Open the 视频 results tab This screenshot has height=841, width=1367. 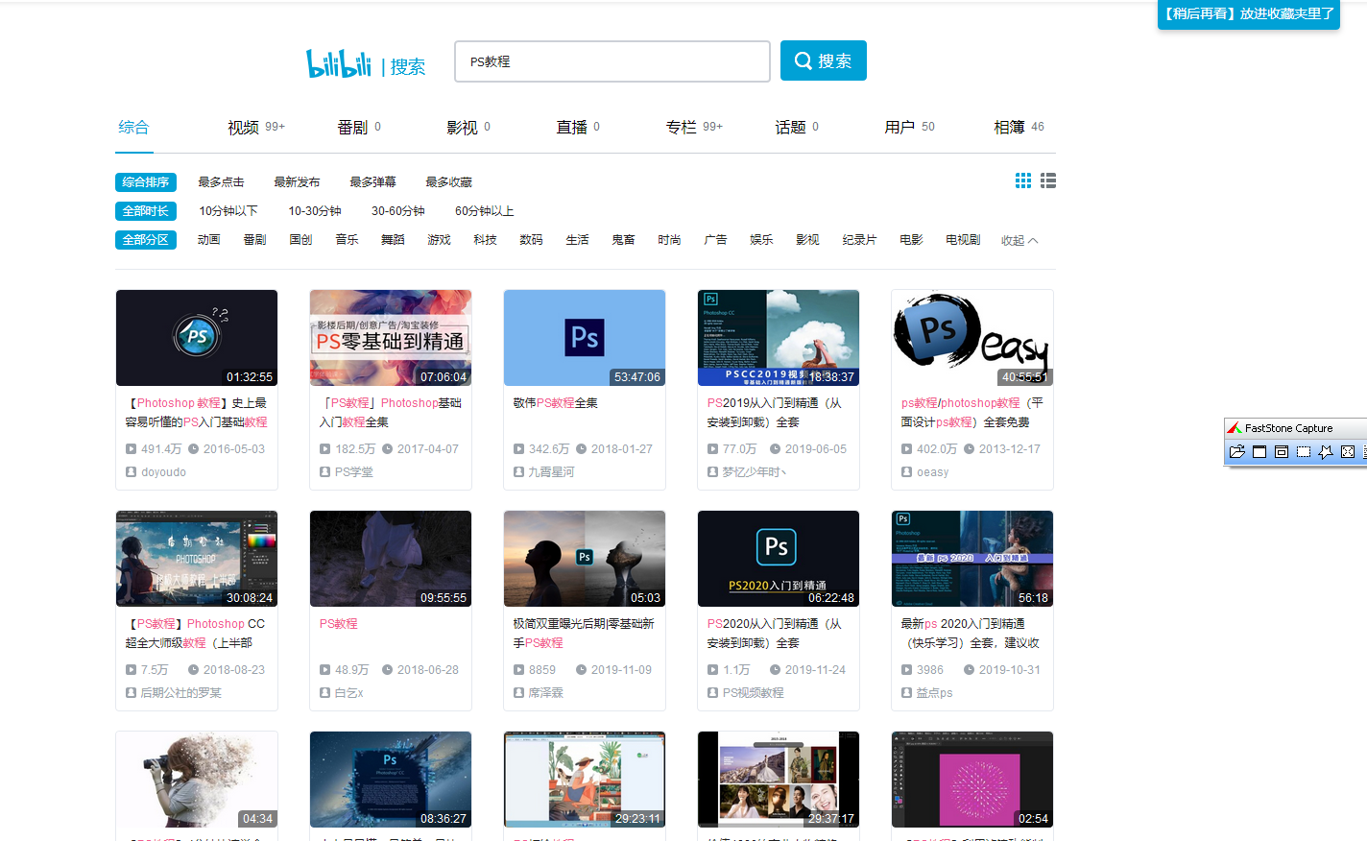coord(255,127)
